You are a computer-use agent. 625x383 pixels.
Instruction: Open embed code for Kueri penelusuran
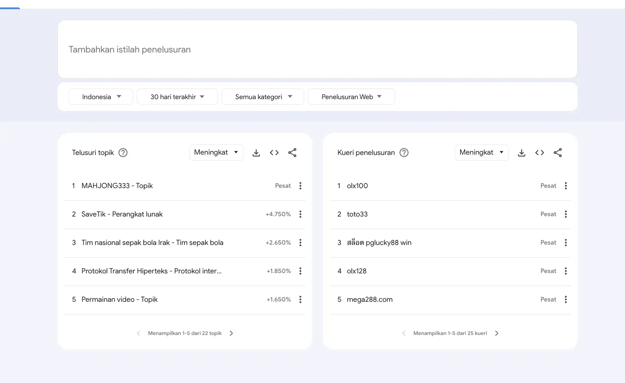click(540, 153)
